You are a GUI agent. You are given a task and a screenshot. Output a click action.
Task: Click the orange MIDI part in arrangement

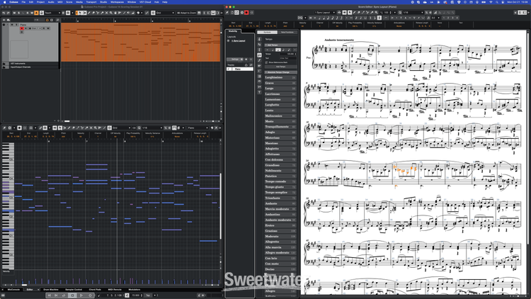[140, 43]
